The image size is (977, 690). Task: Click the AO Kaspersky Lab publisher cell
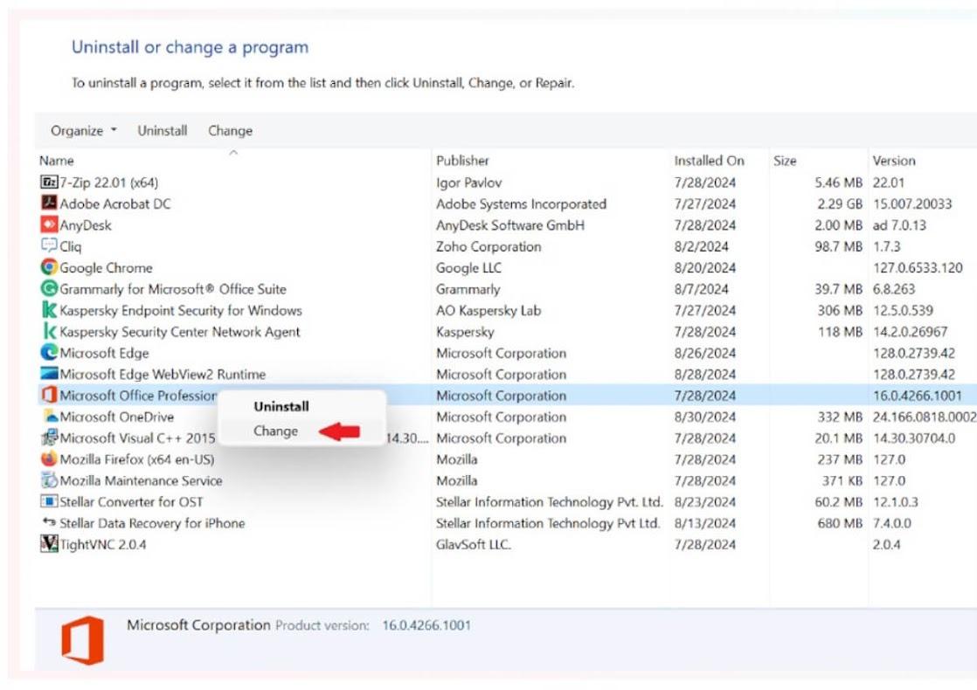coord(488,310)
